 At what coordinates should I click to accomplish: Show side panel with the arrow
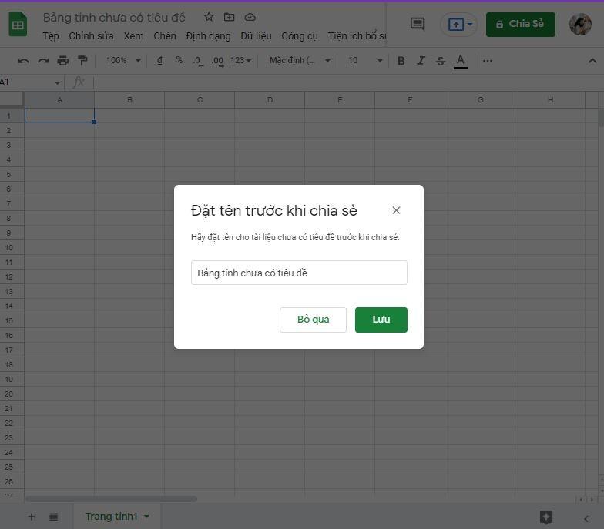[x=586, y=519]
